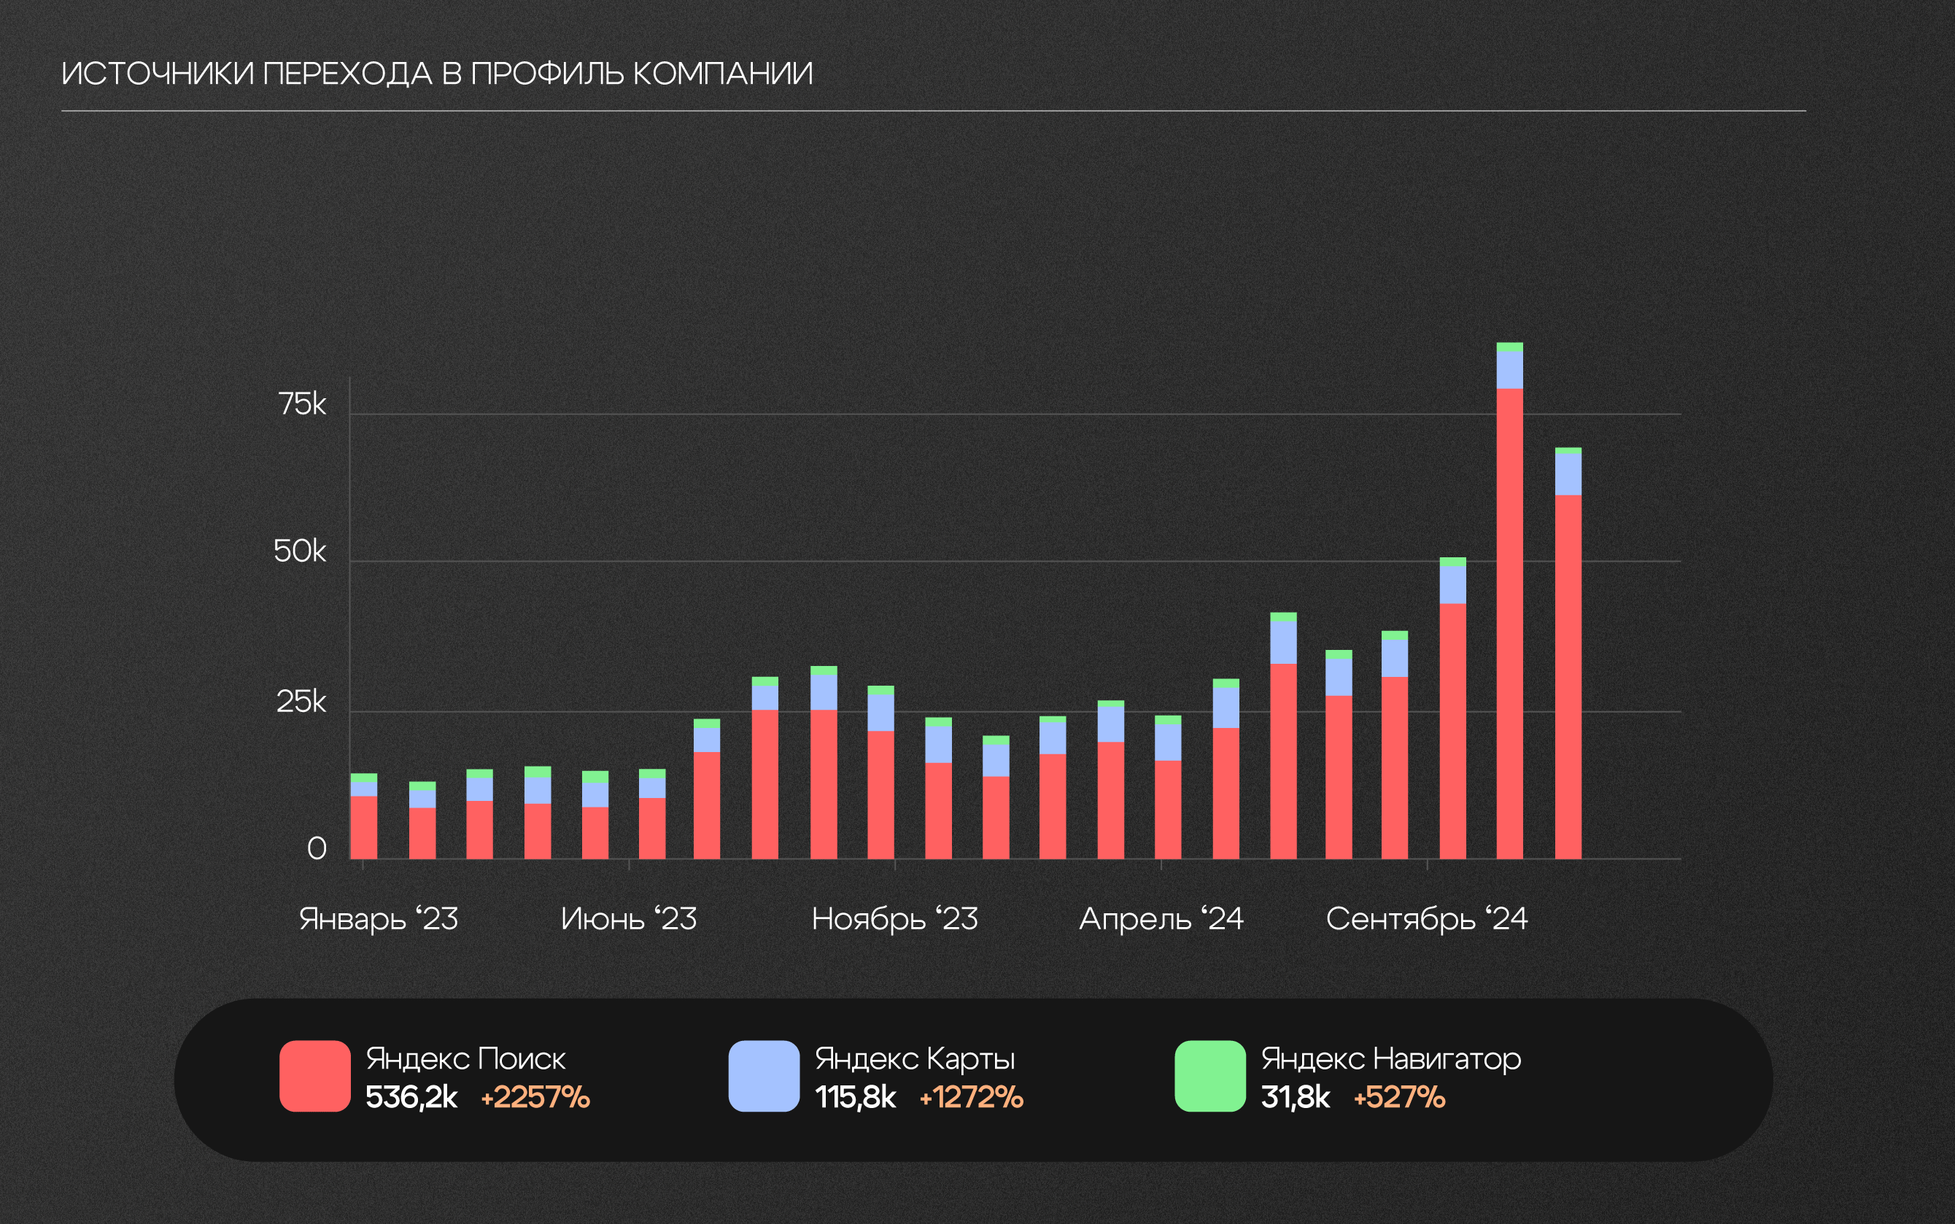Click the +1272% growth value
The width and height of the screenshot is (1955, 1224).
click(971, 1098)
